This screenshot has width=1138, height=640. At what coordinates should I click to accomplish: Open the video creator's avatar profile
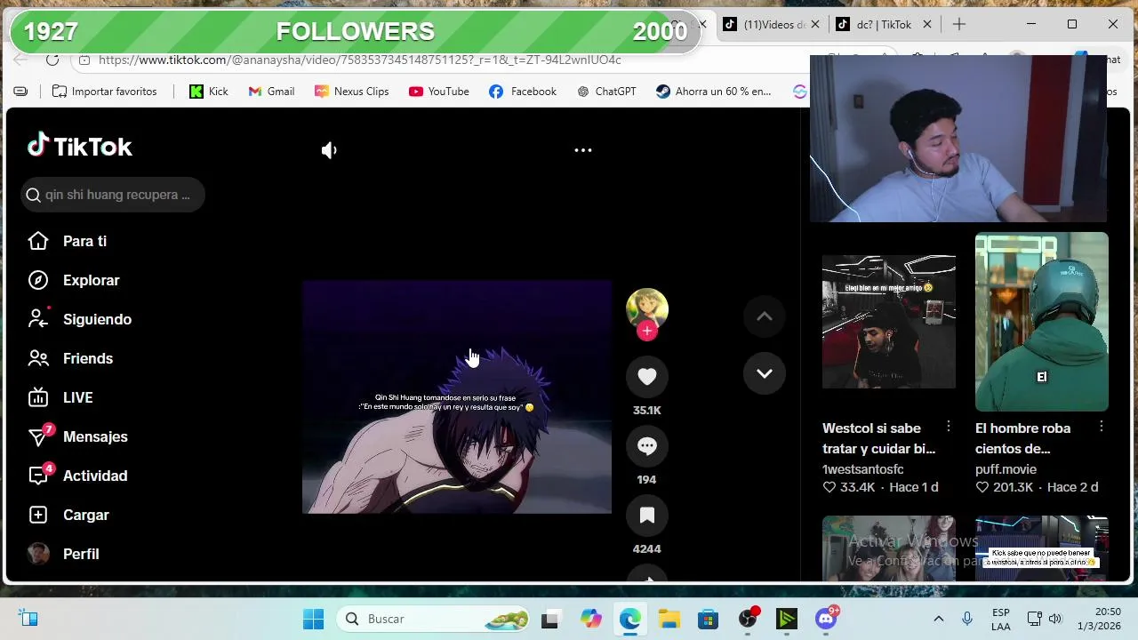[x=647, y=308]
